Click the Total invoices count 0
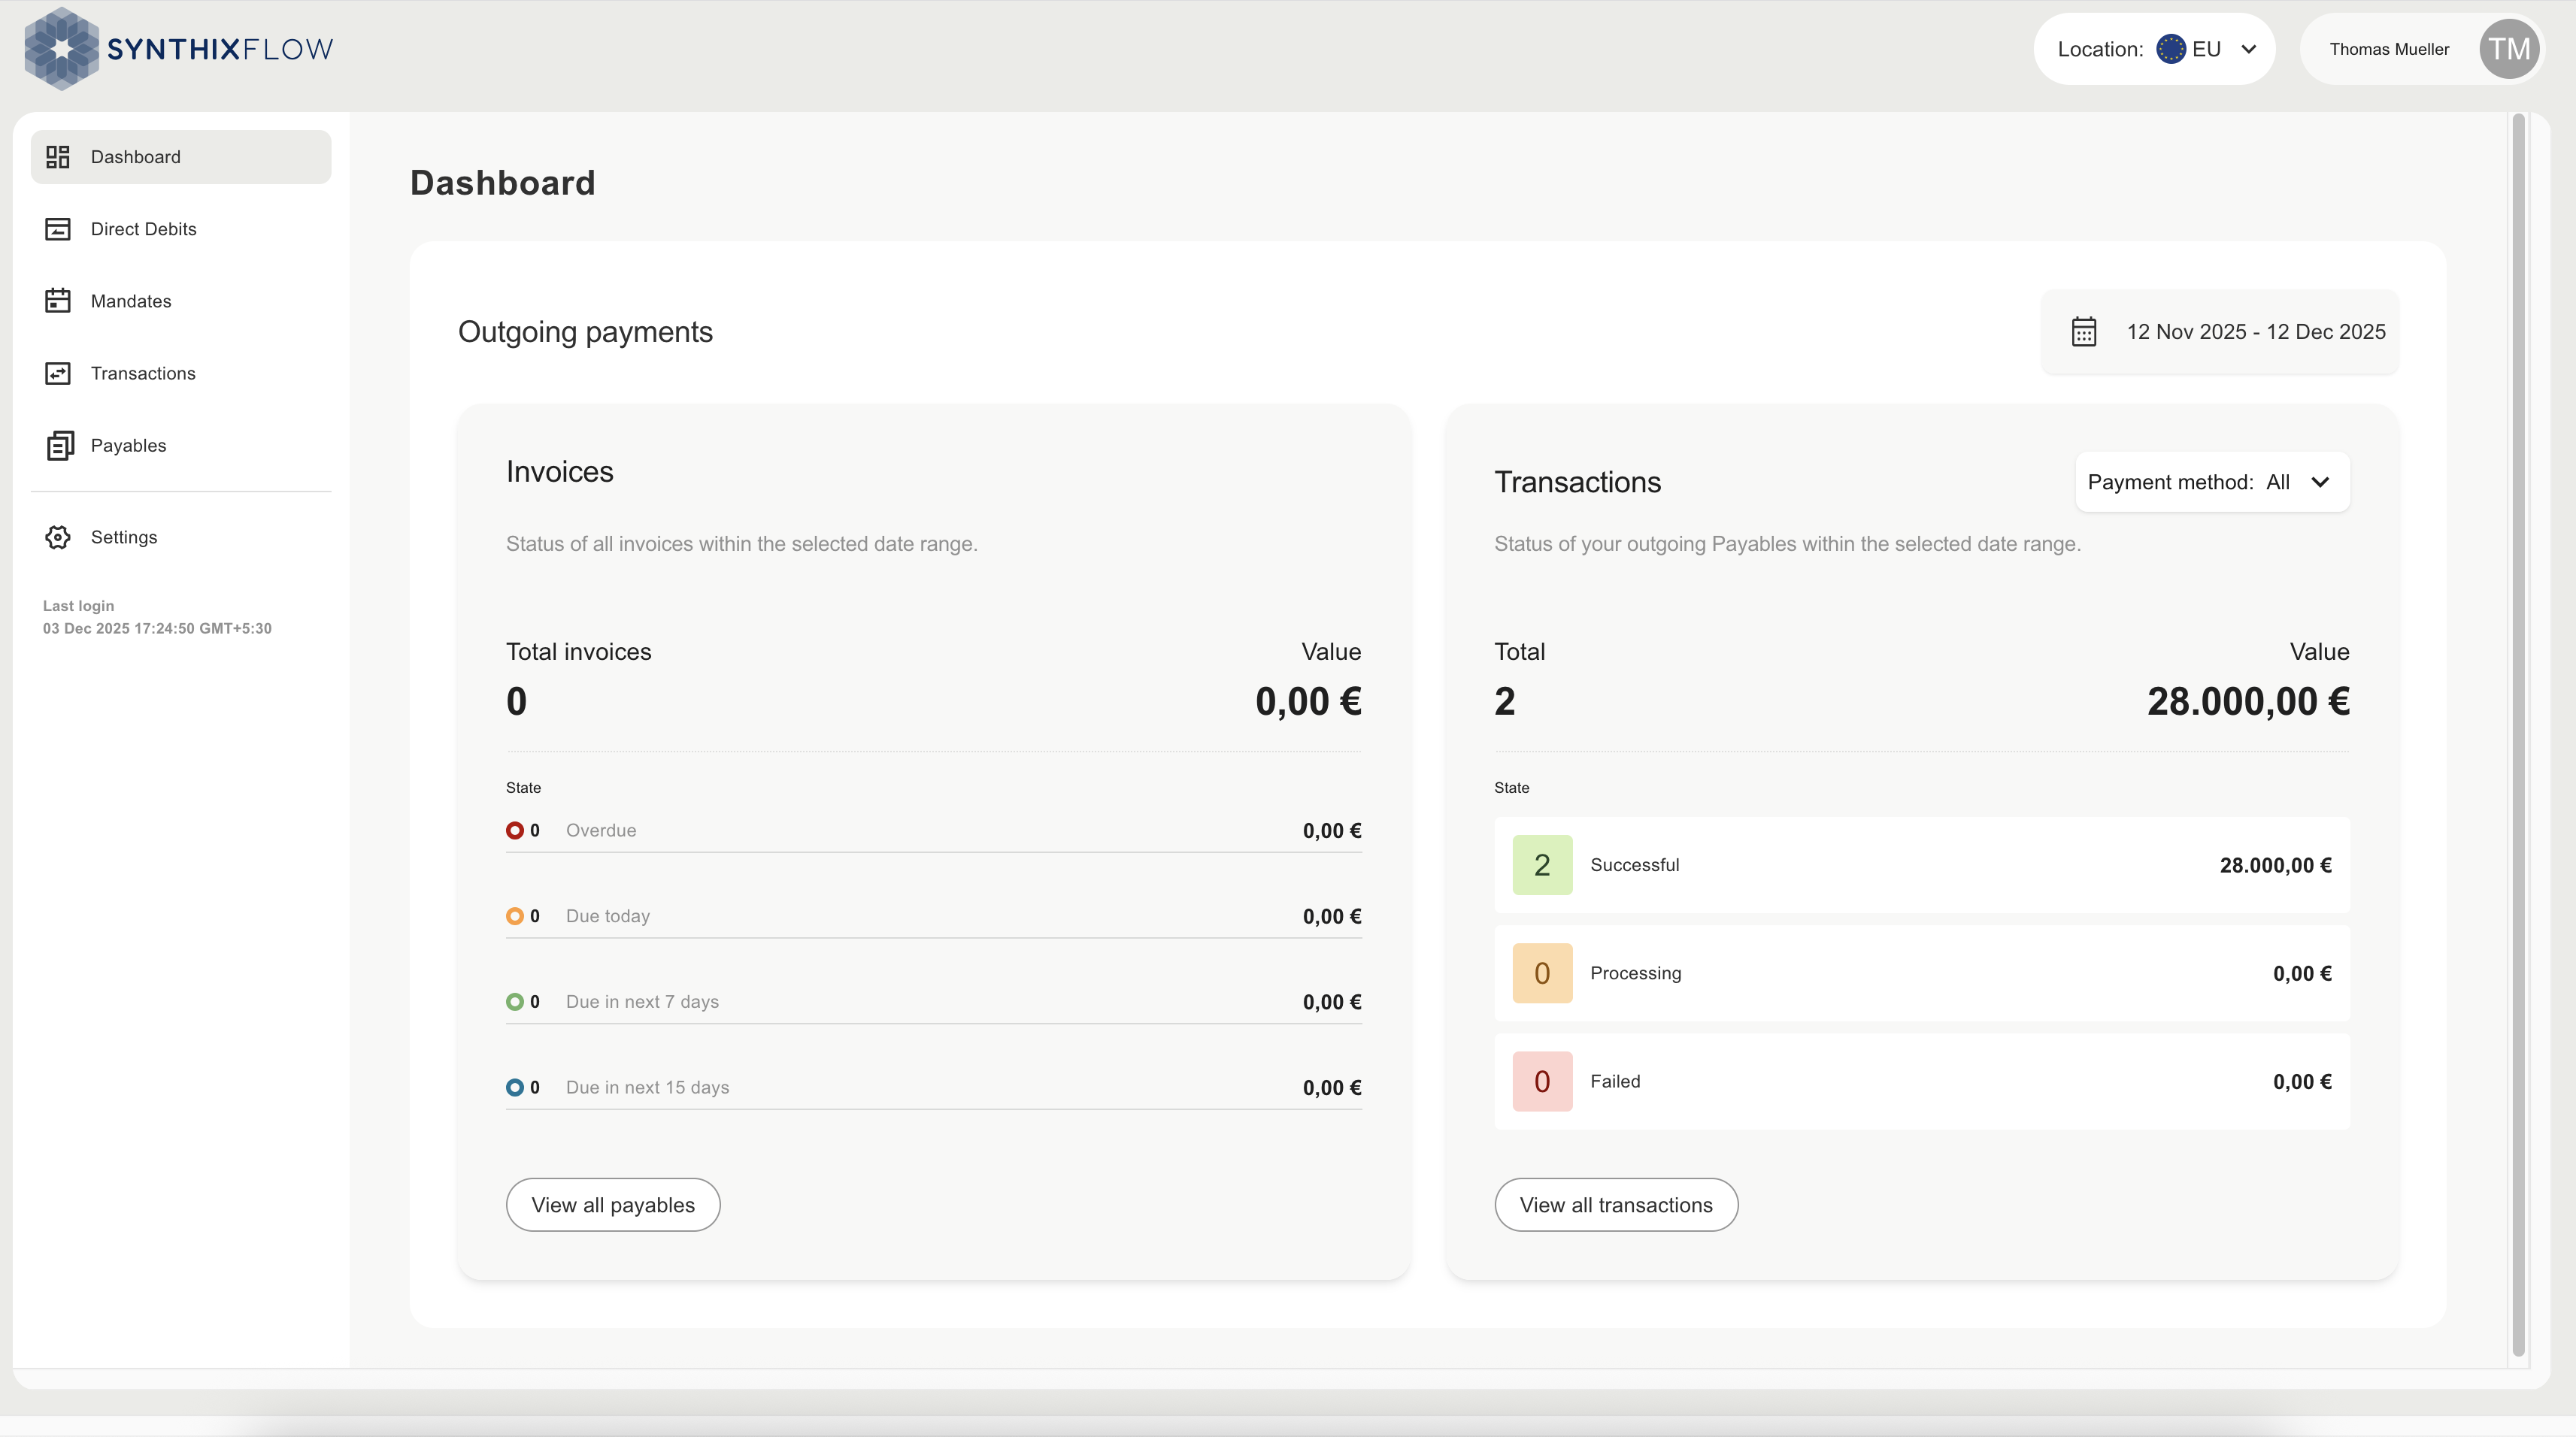 click(516, 701)
